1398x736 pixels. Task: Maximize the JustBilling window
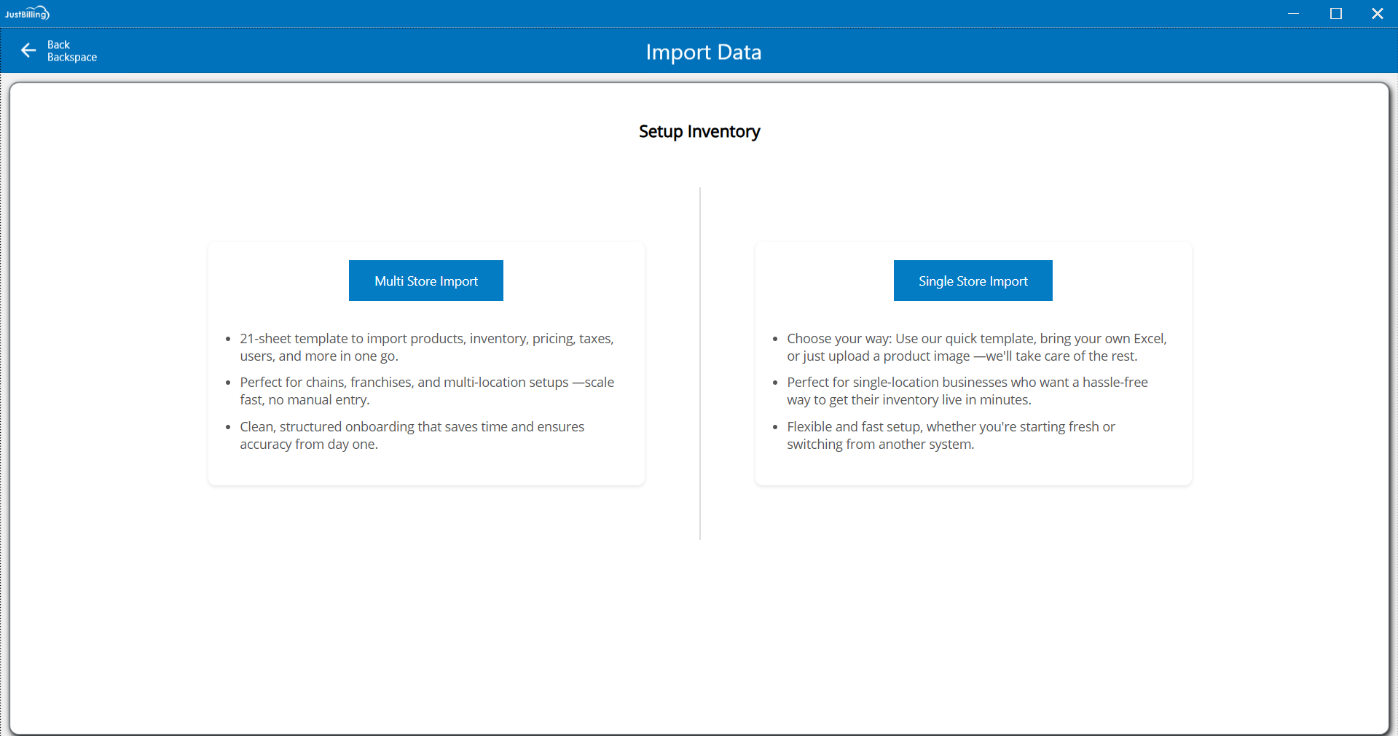pyautogui.click(x=1335, y=13)
